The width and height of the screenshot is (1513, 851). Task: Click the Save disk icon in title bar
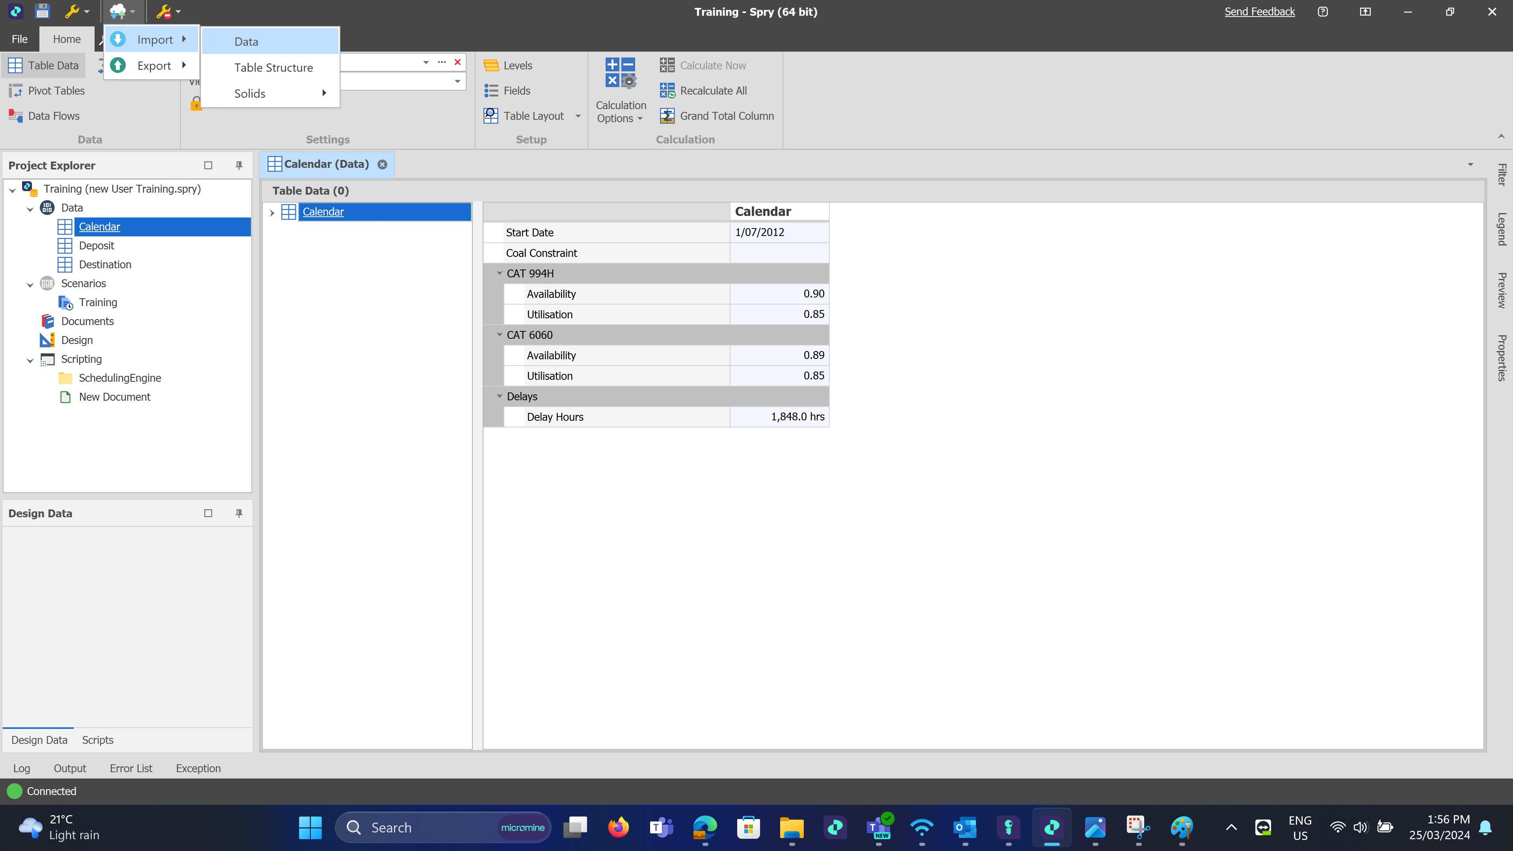coord(42,11)
